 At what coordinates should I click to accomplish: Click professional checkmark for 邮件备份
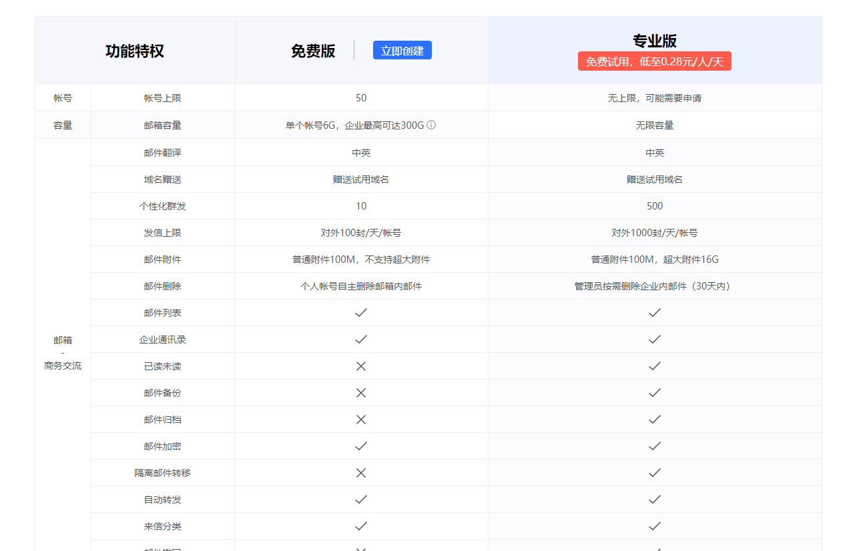point(655,392)
